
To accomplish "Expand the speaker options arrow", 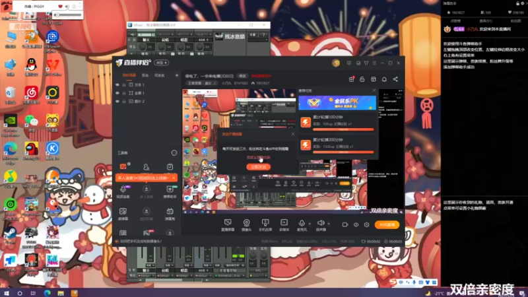I will pos(329,224).
